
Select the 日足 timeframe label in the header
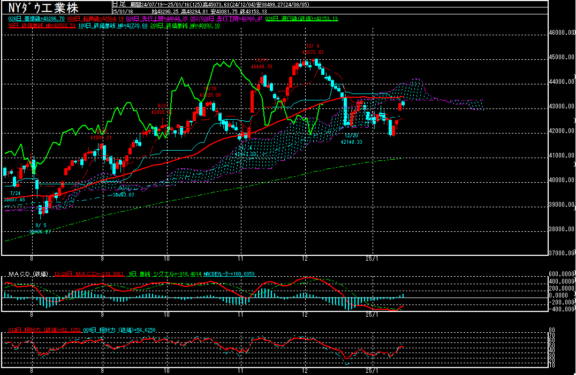[119, 4]
